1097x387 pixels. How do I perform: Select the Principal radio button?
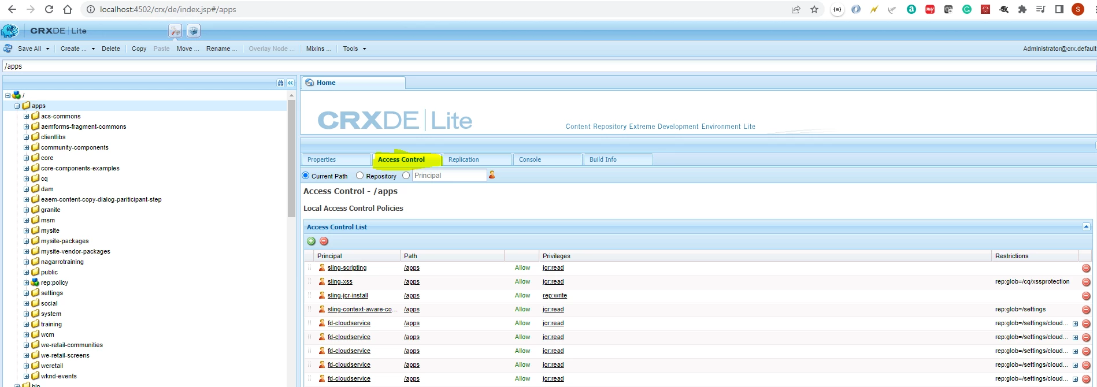coord(406,176)
